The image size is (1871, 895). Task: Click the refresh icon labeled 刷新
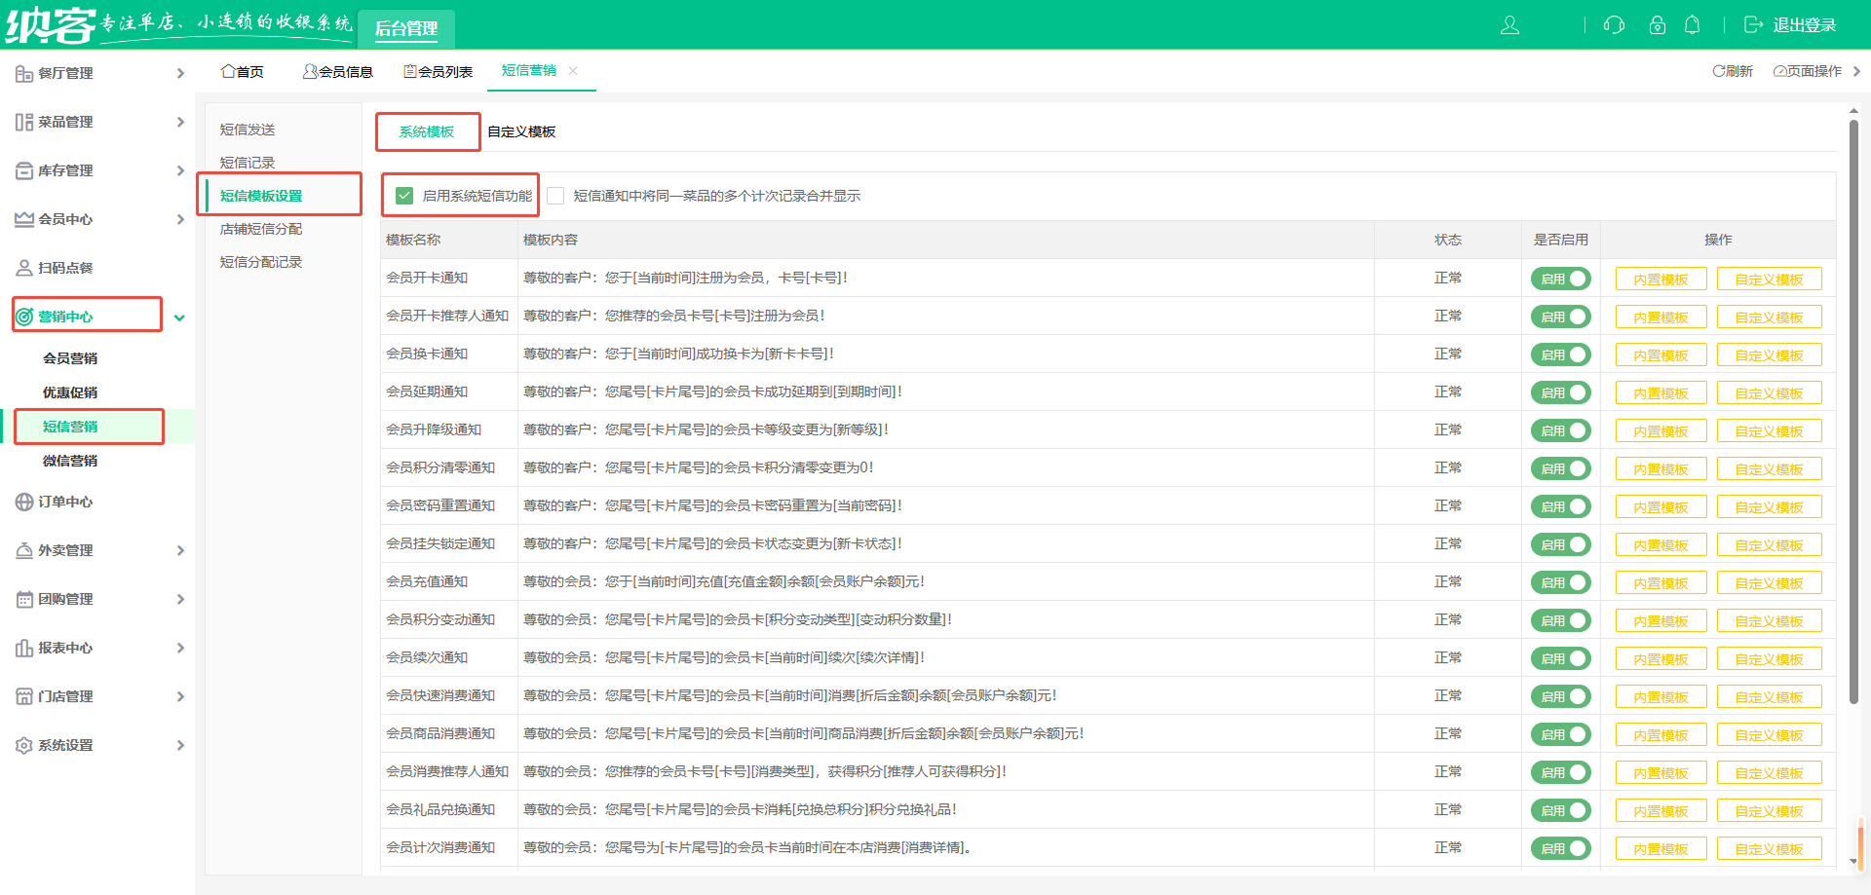tap(1732, 71)
